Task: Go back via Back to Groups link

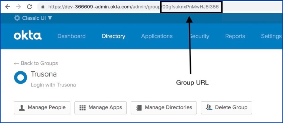Action: click(36, 63)
